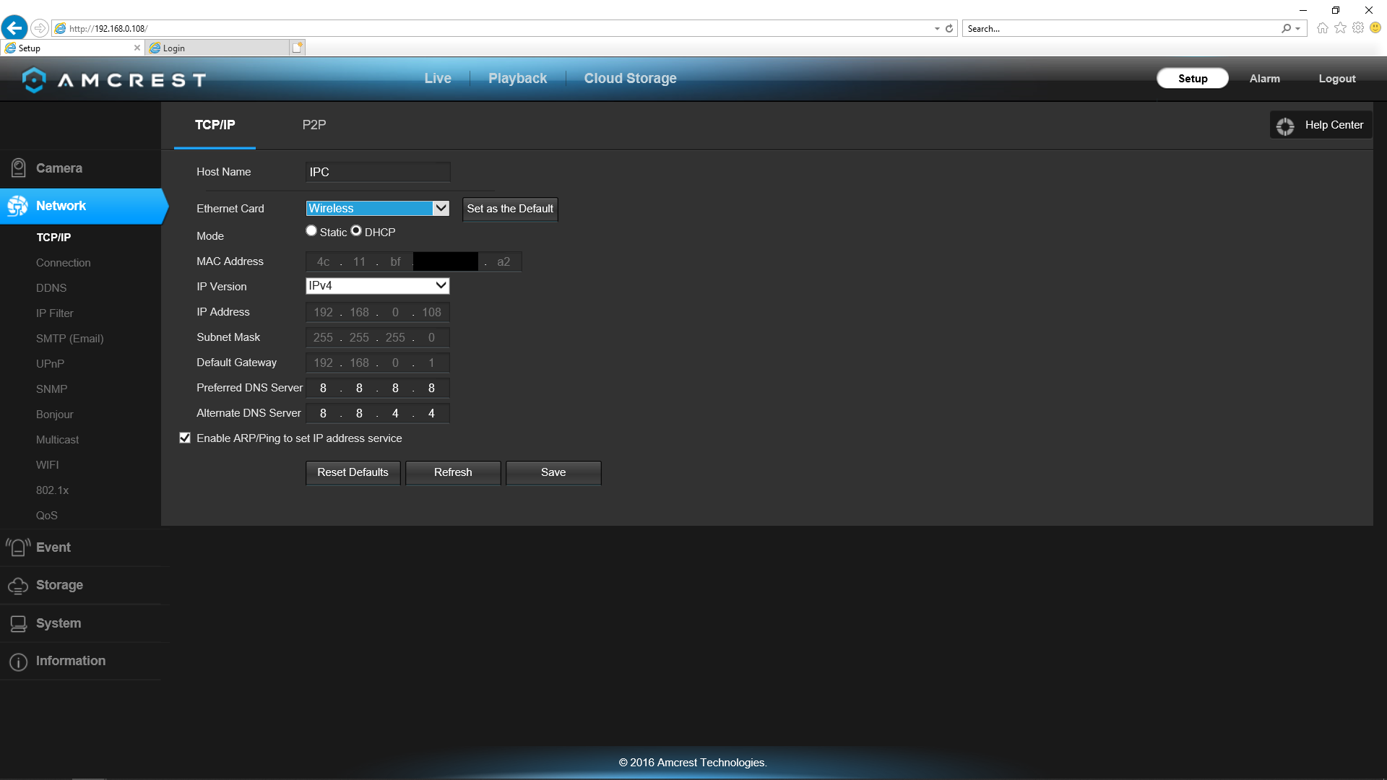Open the SMTP (Email) sidebar item
This screenshot has height=780, width=1387.
tap(70, 339)
